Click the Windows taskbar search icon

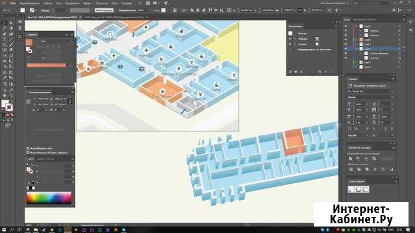[12, 230]
